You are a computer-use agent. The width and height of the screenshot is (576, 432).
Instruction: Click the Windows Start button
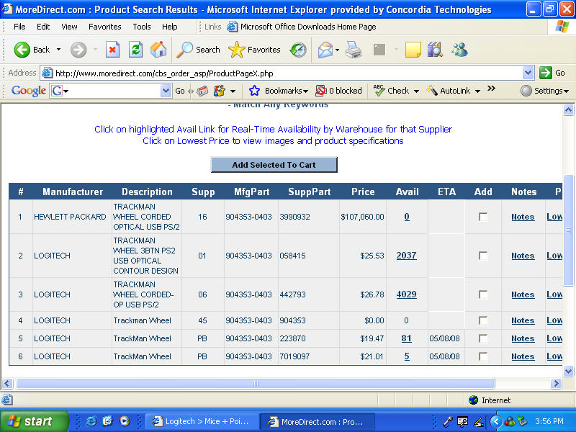point(35,421)
